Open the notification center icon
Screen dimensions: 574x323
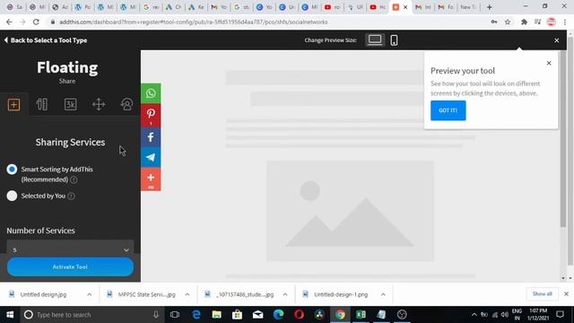click(560, 315)
